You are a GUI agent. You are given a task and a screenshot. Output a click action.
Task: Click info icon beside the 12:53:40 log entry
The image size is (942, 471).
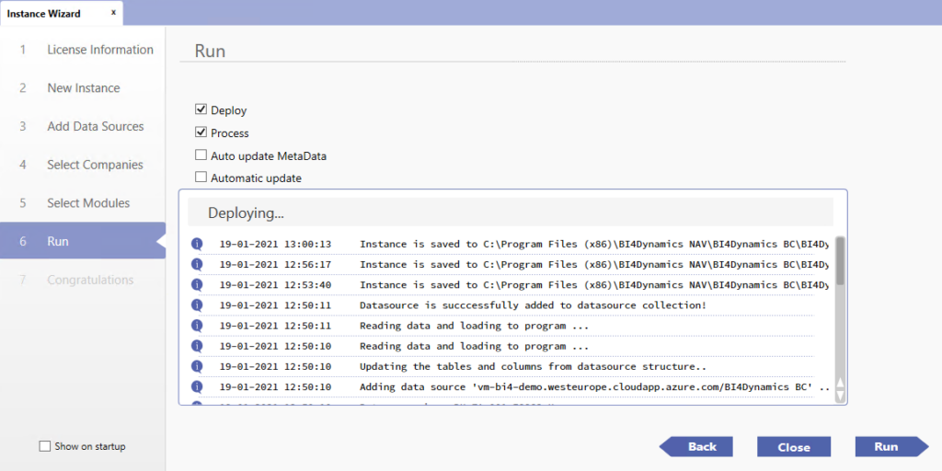196,284
